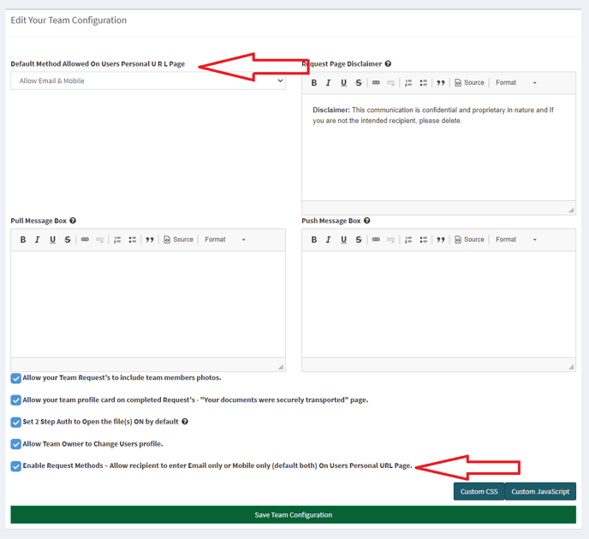Apply Underline in Push Message Box toolbar
Viewport: 589px width, 539px height.
coord(343,240)
